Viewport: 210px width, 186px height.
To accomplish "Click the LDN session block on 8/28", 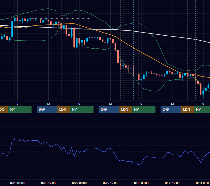I will (x=64, y=109).
